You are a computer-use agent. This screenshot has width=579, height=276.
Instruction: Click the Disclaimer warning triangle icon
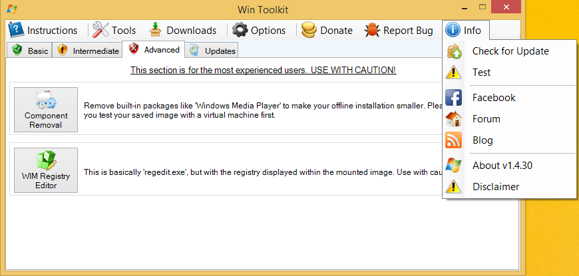(453, 187)
